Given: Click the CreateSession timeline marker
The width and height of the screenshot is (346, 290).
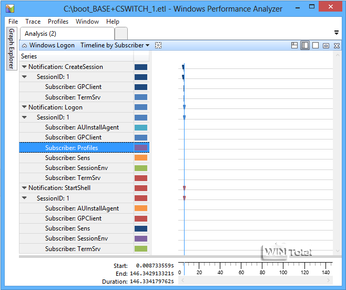Looking at the screenshot, I should [183, 67].
